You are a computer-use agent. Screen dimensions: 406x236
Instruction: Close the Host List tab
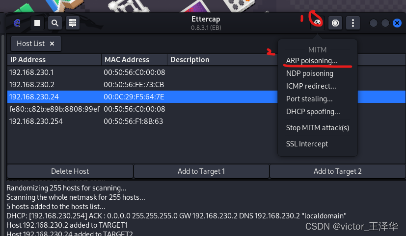click(52, 44)
